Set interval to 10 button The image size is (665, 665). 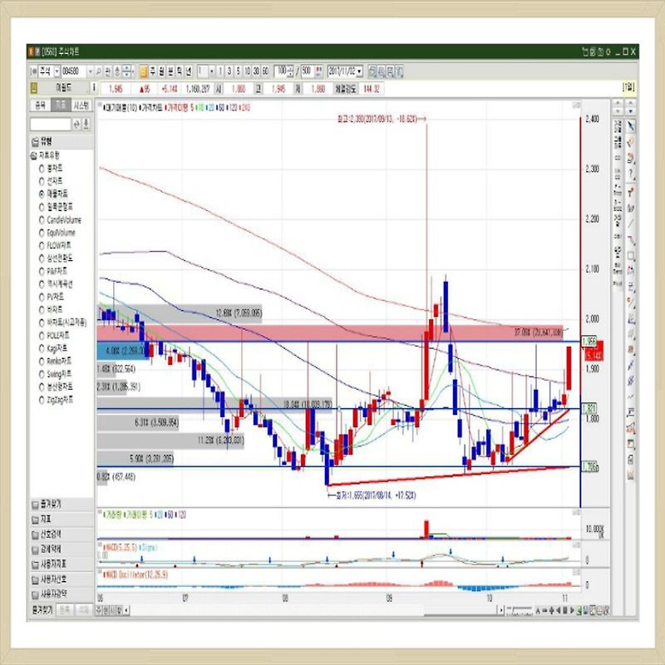click(247, 71)
